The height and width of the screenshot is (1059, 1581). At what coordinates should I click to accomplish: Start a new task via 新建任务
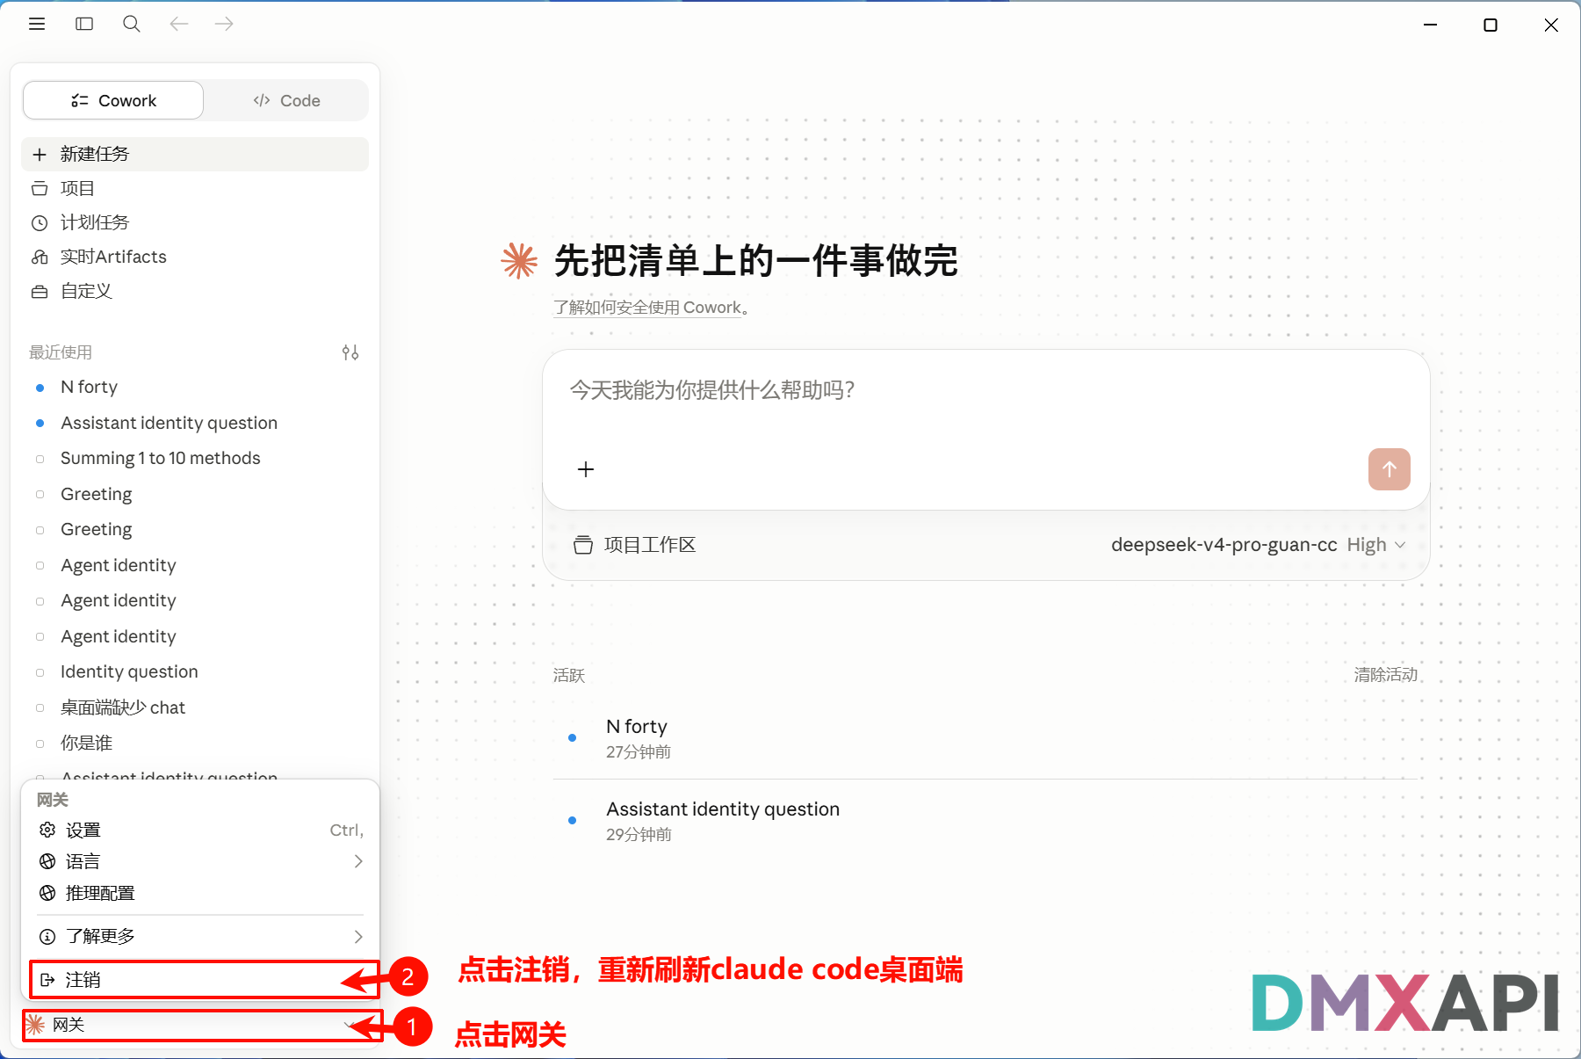(195, 154)
